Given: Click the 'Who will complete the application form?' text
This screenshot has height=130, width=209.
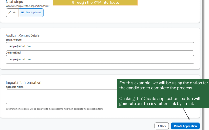Looking at the screenshot, I should pyautogui.click(x=28, y=6).
